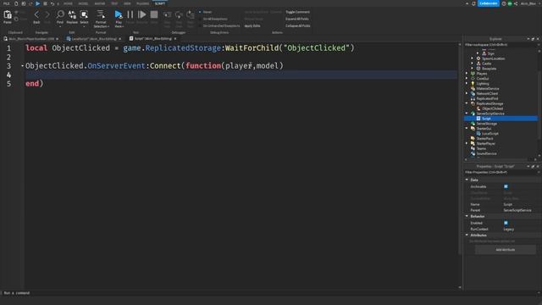Select the LocalScript under StarterGui
Image resolution: width=542 pixels, height=305 pixels.
489,134
